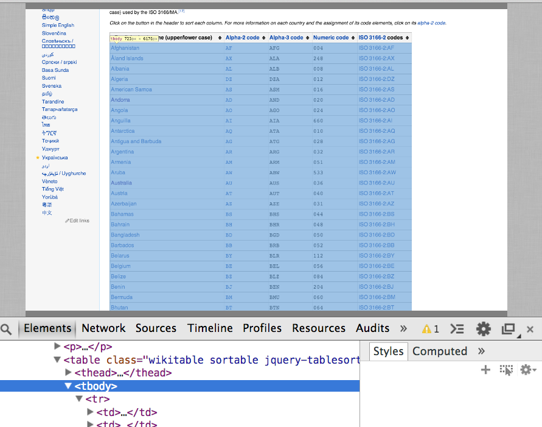This screenshot has width=542, height=427.
Task: Open the Tiếng Việt language link
Action: click(x=53, y=189)
